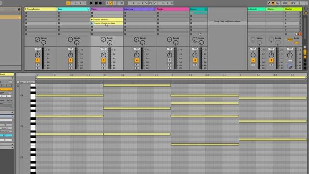This screenshot has width=309, height=174.
Task: Select the Plucks track header
Action: pos(173,9)
